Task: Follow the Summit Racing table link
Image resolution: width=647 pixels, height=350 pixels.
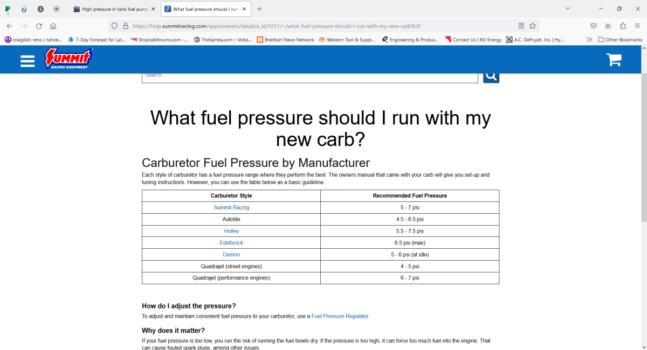Action: click(x=231, y=207)
